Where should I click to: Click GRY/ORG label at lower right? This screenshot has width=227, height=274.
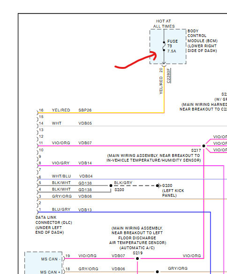click(178, 268)
